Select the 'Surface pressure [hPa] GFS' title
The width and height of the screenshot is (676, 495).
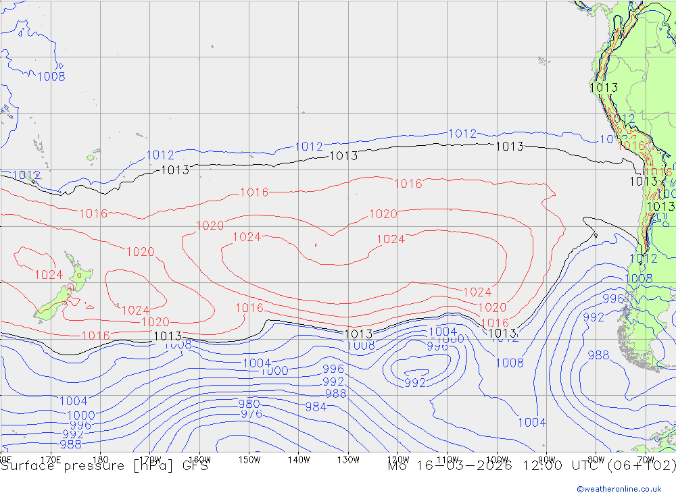point(104,466)
